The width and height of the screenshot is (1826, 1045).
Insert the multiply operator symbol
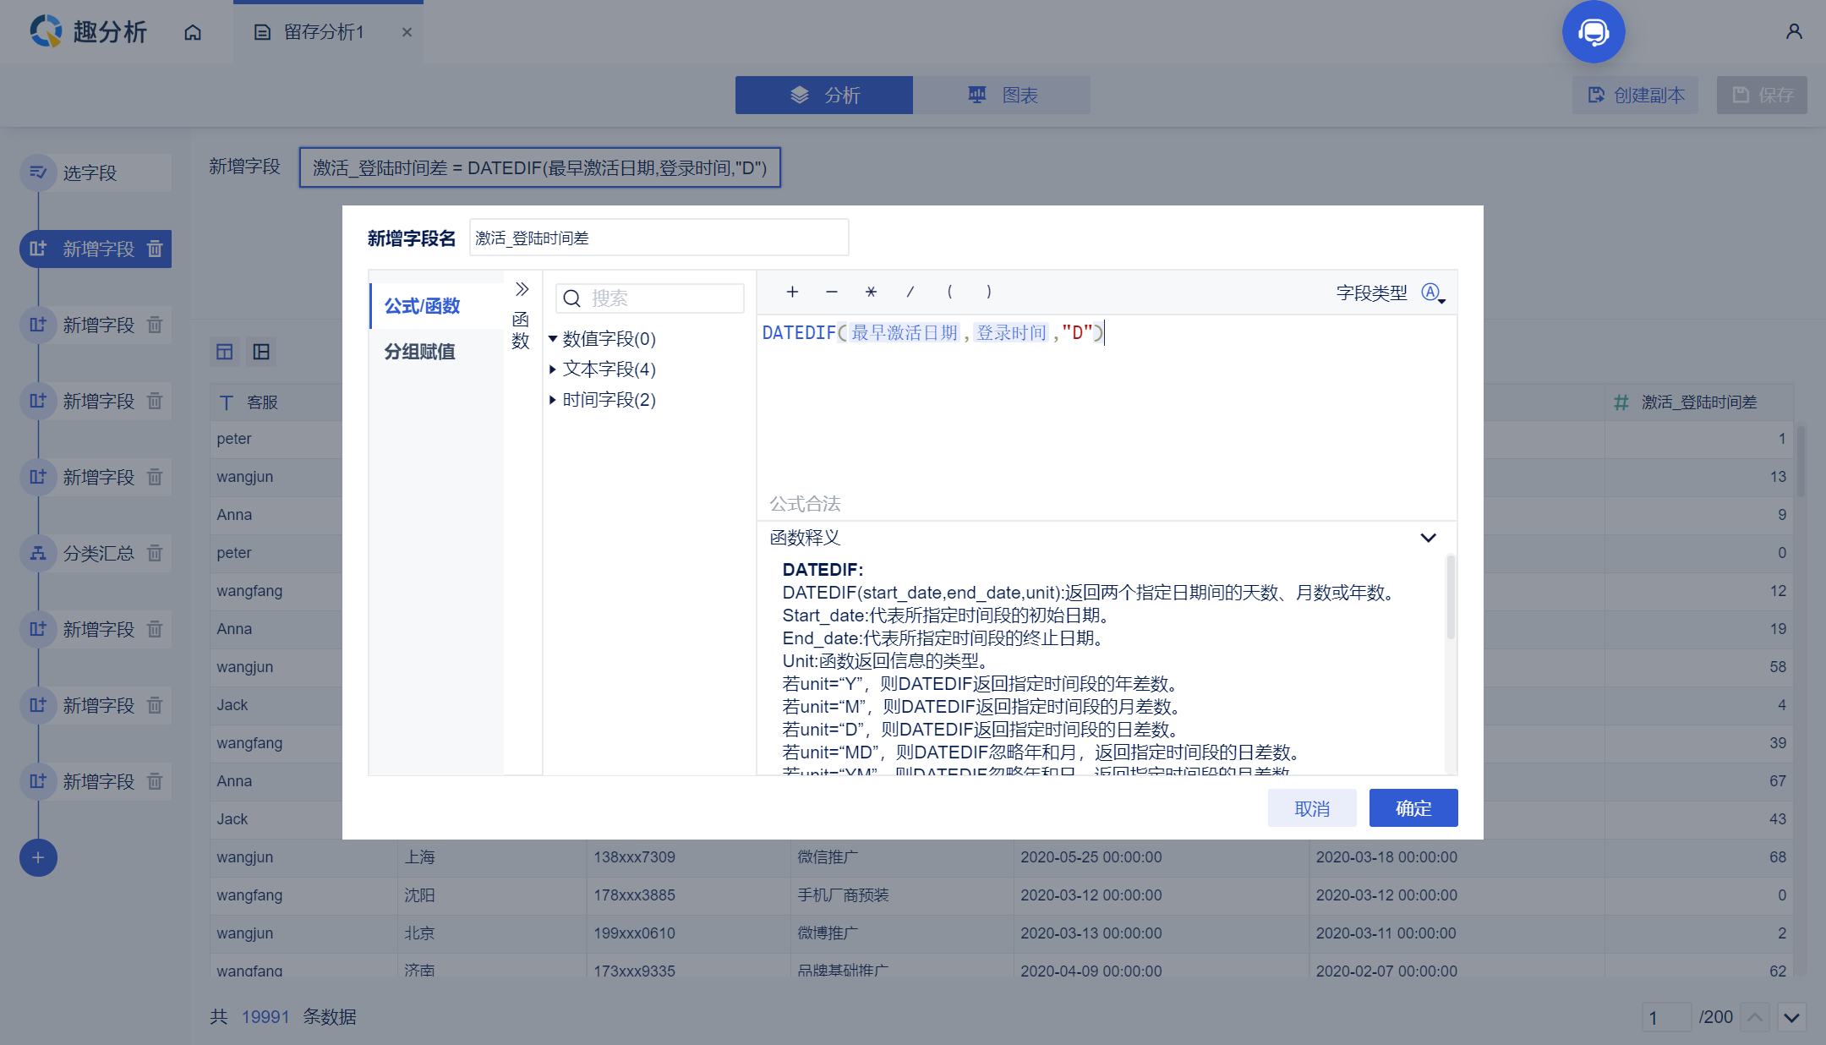(x=871, y=292)
